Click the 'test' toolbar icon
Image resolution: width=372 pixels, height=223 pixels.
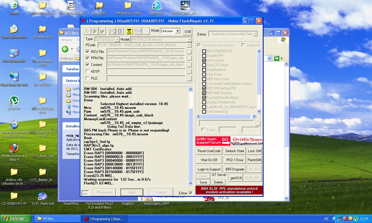[112, 31]
